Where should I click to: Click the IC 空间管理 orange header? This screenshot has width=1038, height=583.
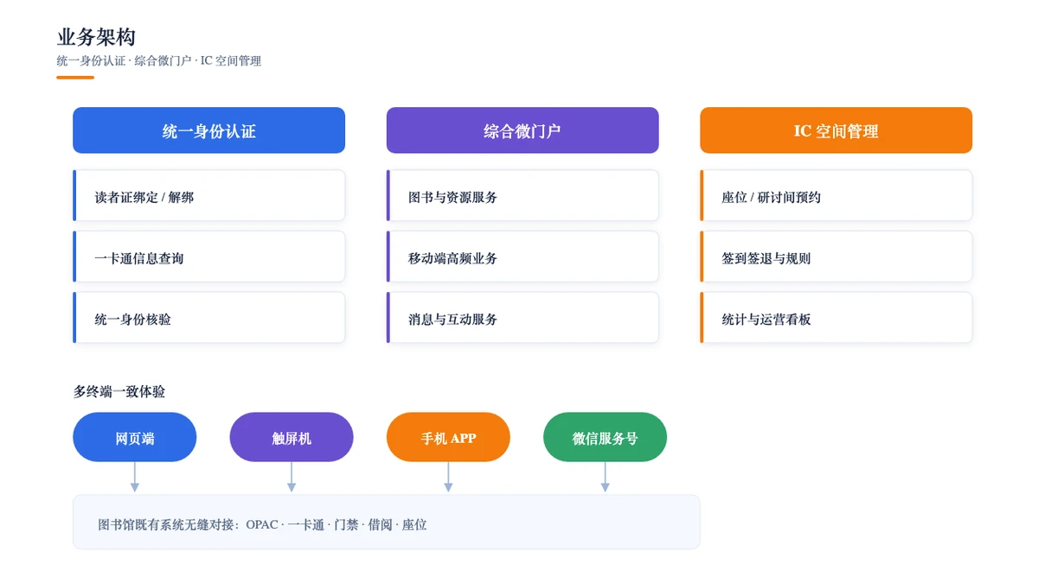click(x=836, y=130)
